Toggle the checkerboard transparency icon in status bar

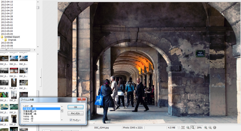pyautogui.click(x=179, y=128)
